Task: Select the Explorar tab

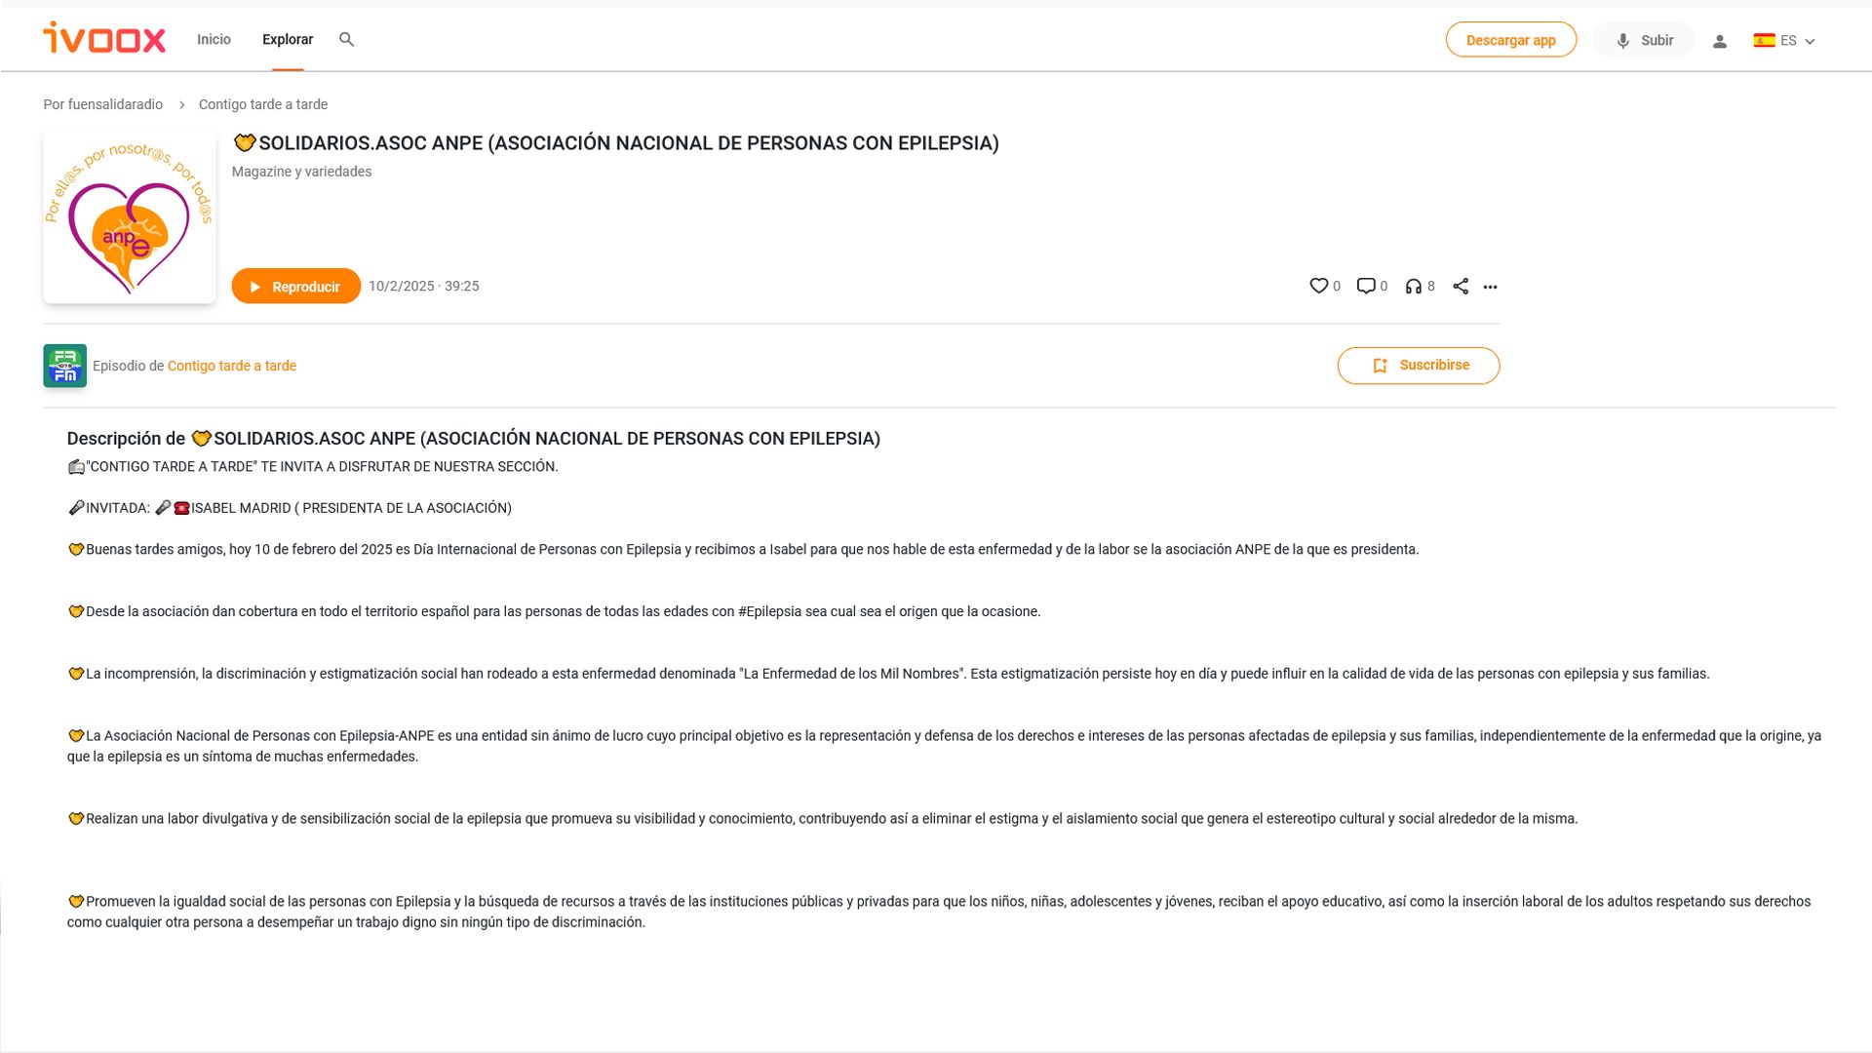Action: click(288, 39)
